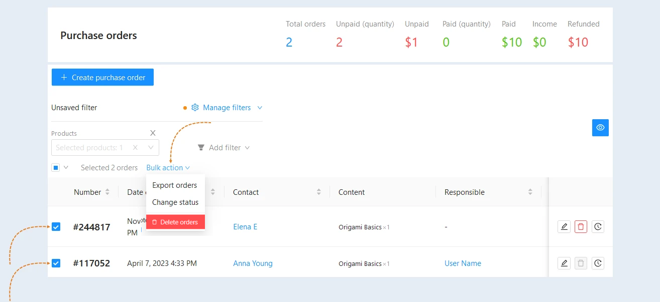Choose Export orders from bulk menu

click(175, 185)
